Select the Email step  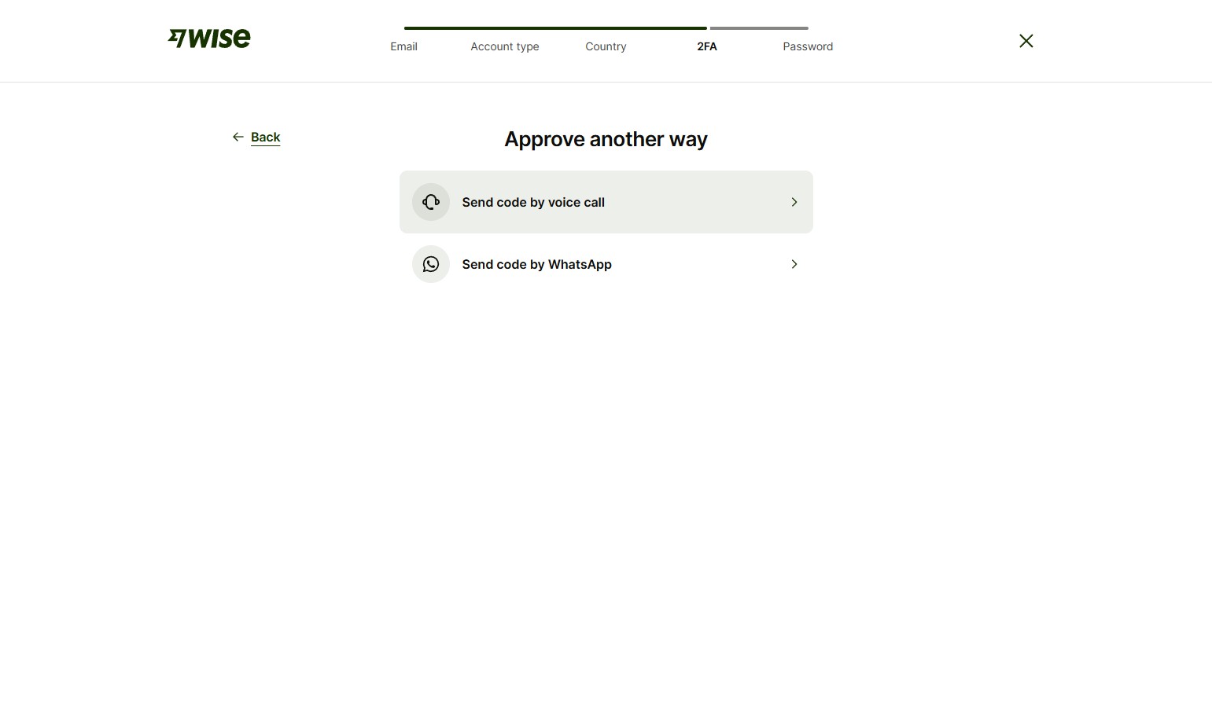(x=404, y=46)
